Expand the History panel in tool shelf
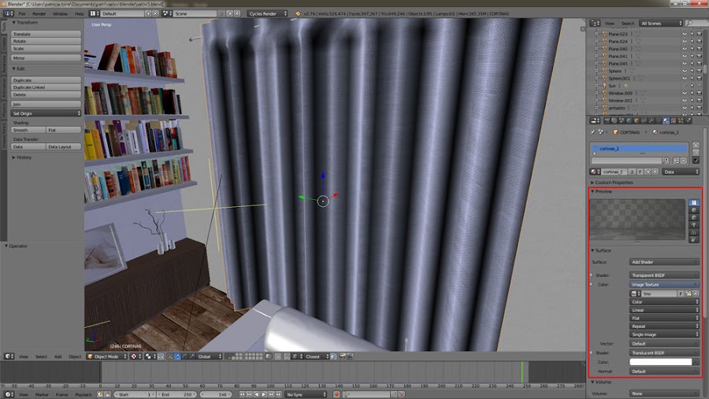Screen dimensions: 709x399 click(22, 157)
